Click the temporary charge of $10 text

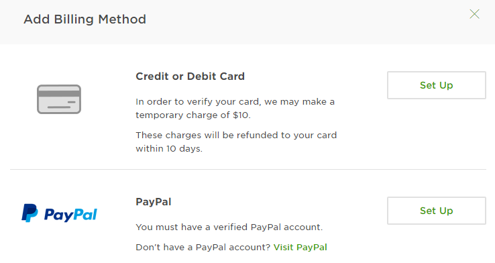[x=193, y=115]
